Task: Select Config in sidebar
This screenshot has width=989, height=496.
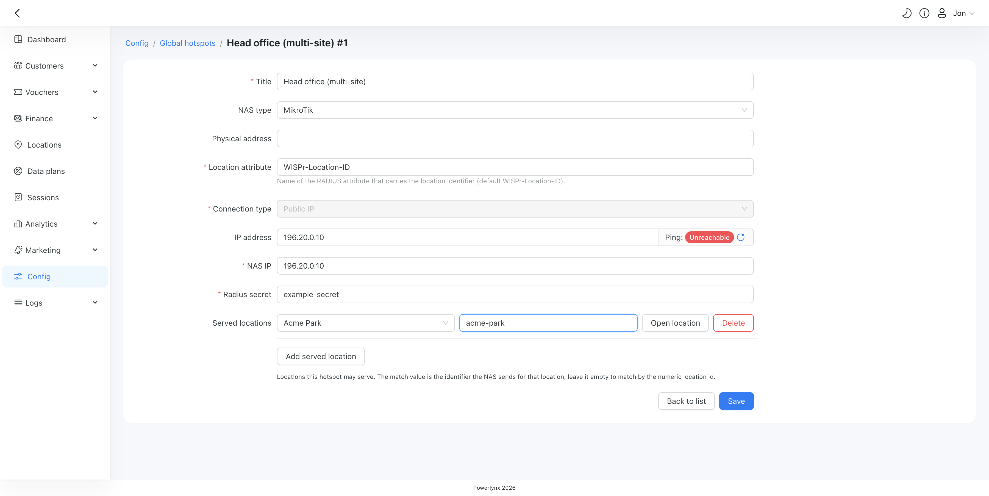Action: point(55,276)
